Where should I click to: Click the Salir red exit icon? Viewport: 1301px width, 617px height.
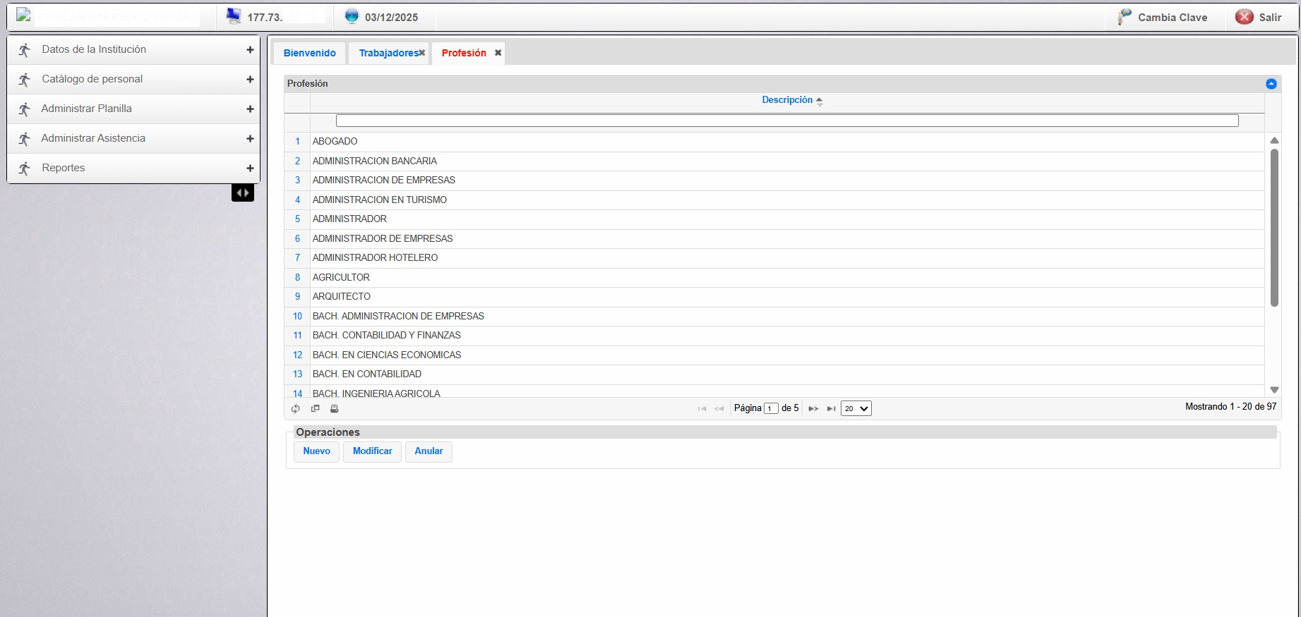pyautogui.click(x=1245, y=17)
